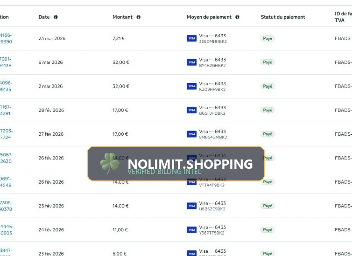The image size is (352, 256).
Task: Open the transaction ID link starting 4096-
Action: click(6, 86)
